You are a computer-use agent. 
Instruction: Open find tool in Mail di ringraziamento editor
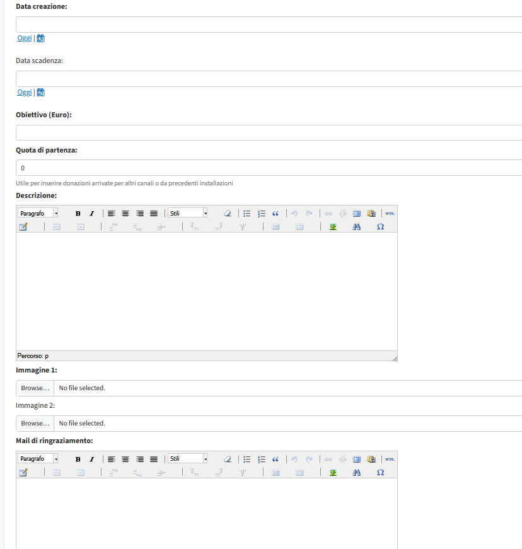356,473
